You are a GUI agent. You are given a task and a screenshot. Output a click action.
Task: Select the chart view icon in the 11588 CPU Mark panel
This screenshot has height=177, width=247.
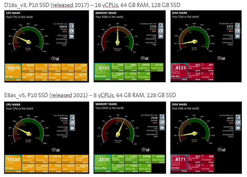[x=58, y=150]
